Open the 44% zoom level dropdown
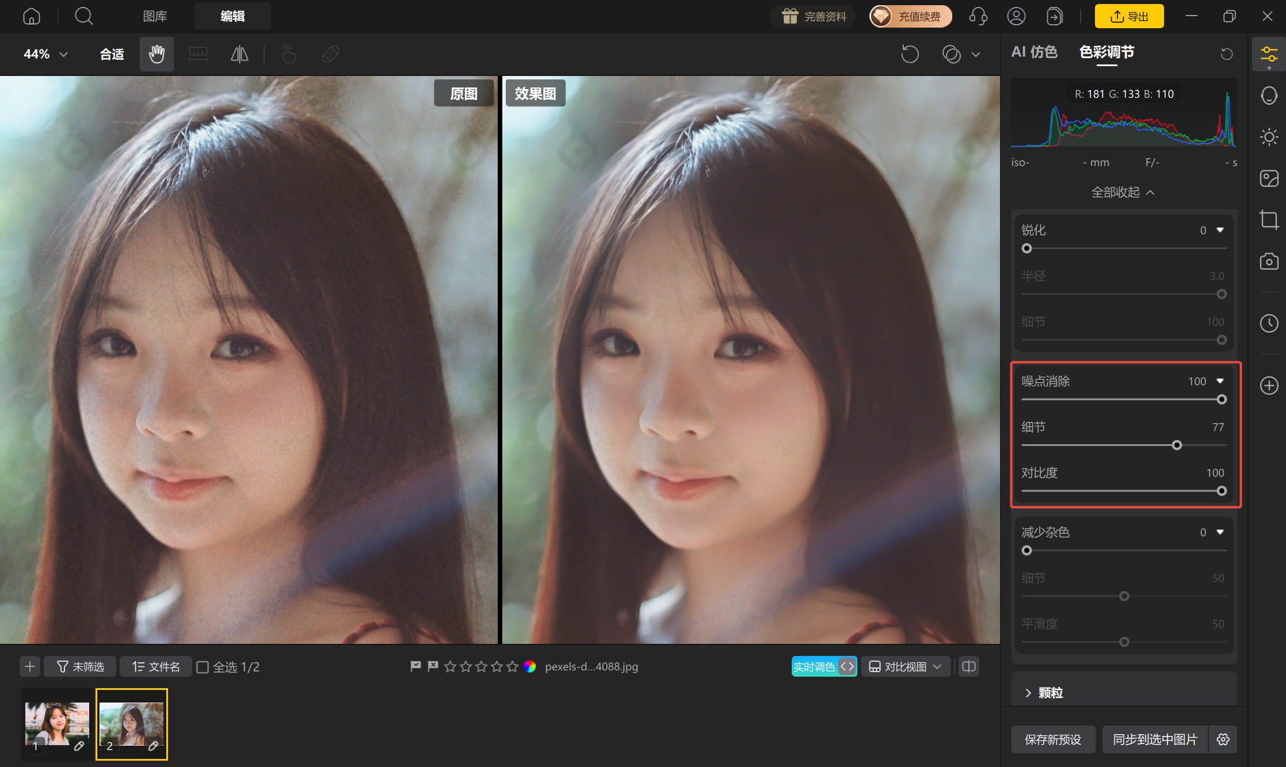The height and width of the screenshot is (767, 1286). click(x=45, y=54)
